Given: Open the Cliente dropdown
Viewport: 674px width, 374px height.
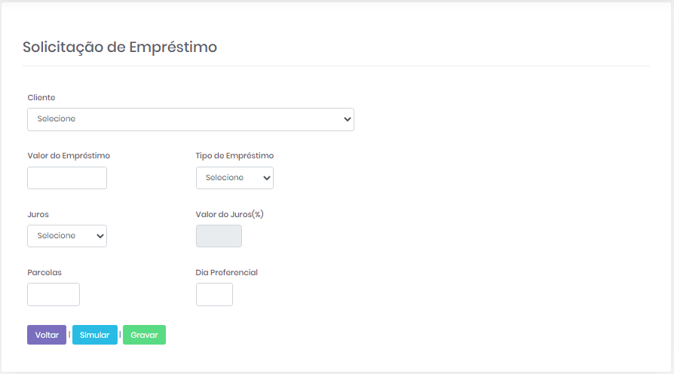Looking at the screenshot, I should point(190,119).
